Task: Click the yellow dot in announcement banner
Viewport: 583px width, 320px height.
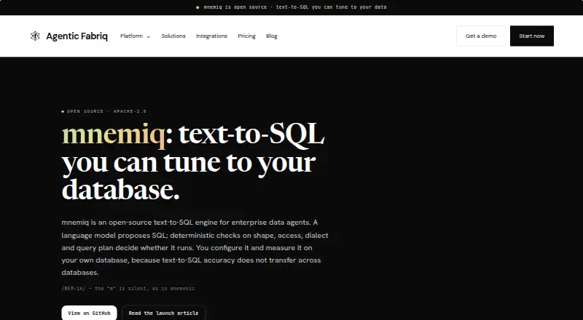Action: tap(197, 7)
